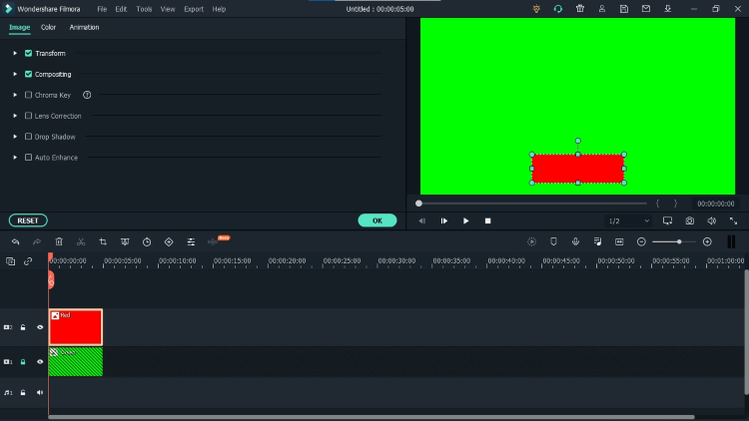Click the Render preview icon
This screenshot has width=749, height=421.
click(531, 242)
